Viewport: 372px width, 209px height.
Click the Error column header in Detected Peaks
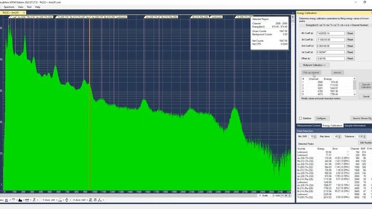coord(335,149)
